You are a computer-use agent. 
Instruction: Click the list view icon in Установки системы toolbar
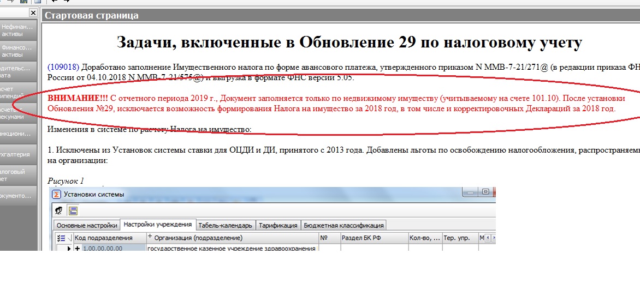coord(73,210)
